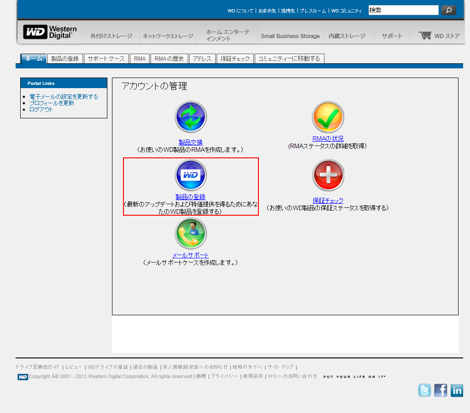Image resolution: width=470 pixels, height=413 pixels.
Task: Click プロフィールを更新 link
Action: (51, 103)
